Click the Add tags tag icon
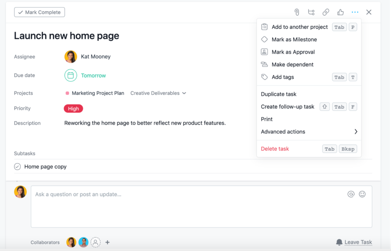This screenshot has height=251, width=391. click(x=264, y=77)
